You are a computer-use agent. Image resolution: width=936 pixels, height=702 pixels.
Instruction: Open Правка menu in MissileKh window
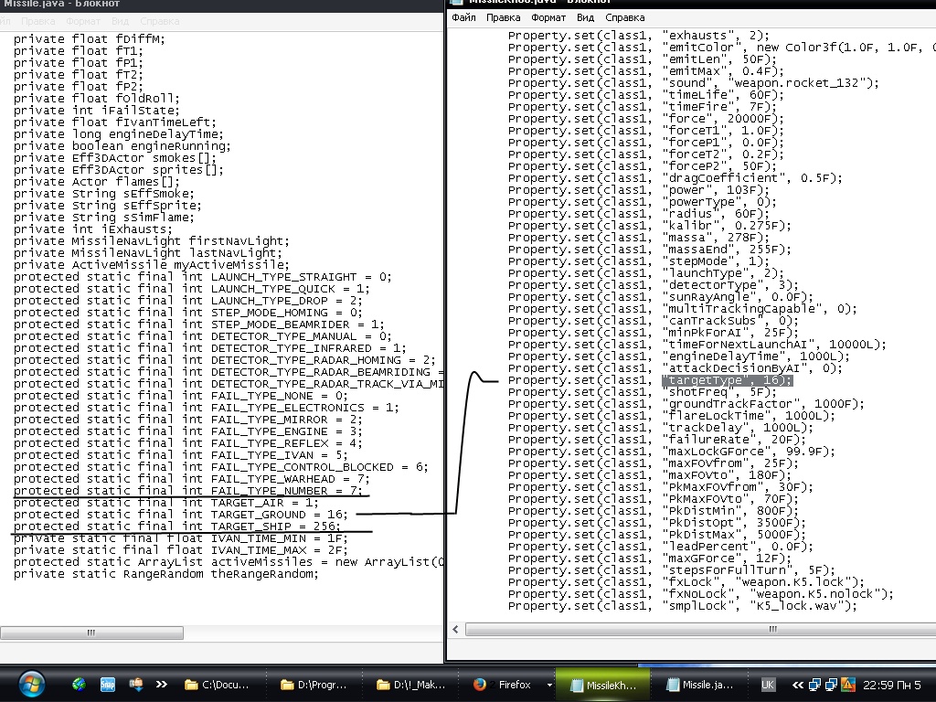[x=504, y=17]
